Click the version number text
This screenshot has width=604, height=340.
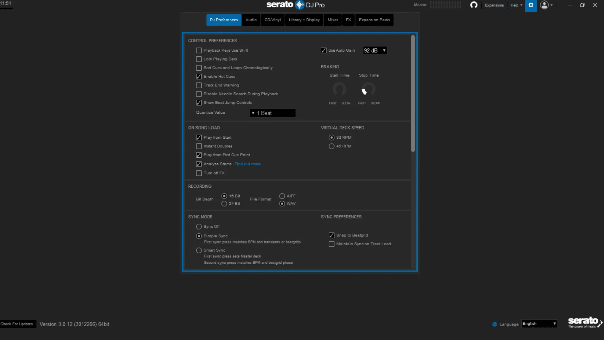click(x=74, y=324)
